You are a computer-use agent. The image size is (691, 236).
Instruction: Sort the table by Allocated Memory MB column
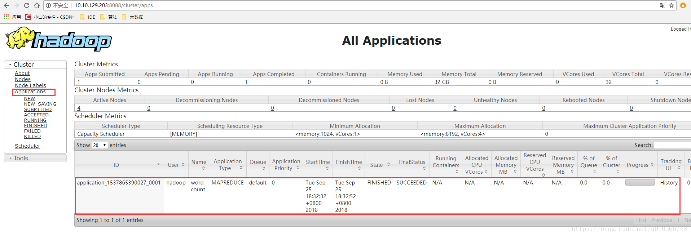pos(506,165)
